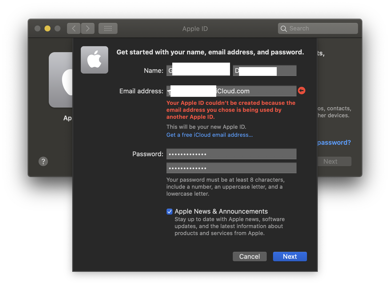Click the 'Name:' field label
The width and height of the screenshot is (390, 285).
pyautogui.click(x=153, y=71)
